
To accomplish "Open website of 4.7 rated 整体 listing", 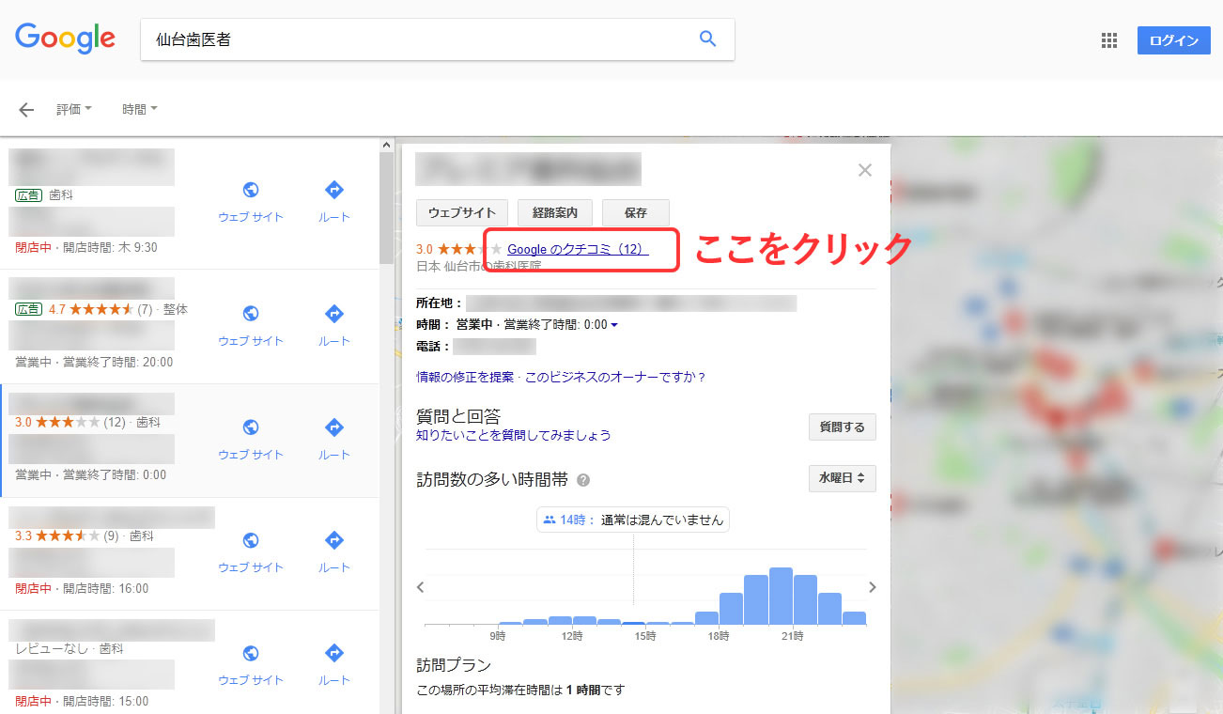I will pos(251,325).
